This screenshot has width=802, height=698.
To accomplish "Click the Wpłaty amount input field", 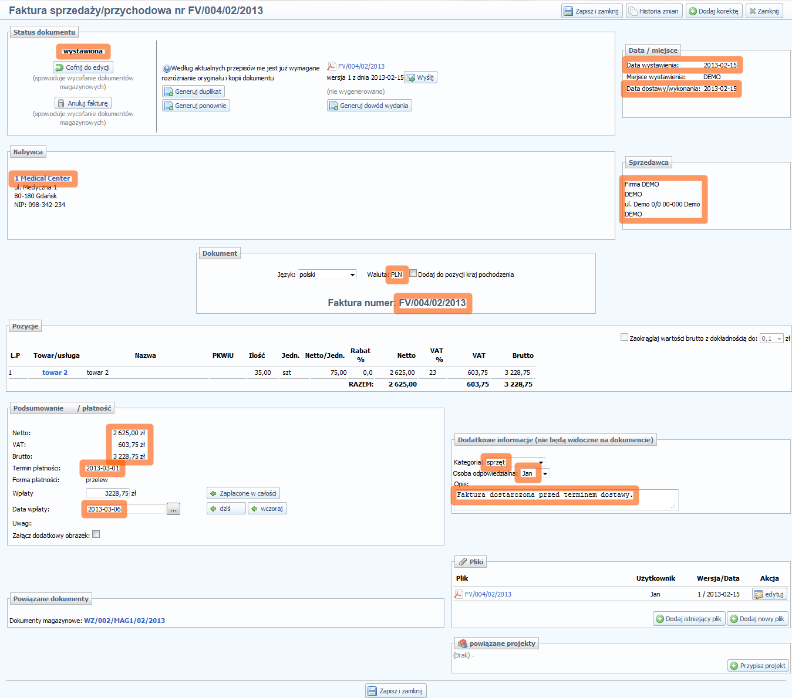I will pos(107,493).
